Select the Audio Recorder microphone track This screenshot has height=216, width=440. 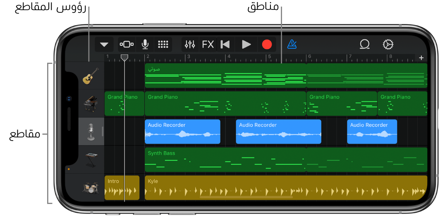(91, 131)
